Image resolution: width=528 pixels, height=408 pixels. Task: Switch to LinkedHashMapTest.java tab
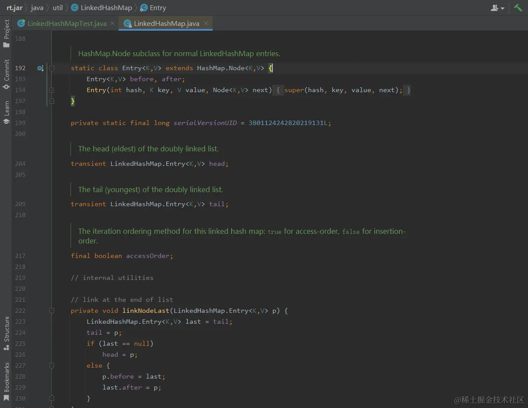pyautogui.click(x=67, y=23)
